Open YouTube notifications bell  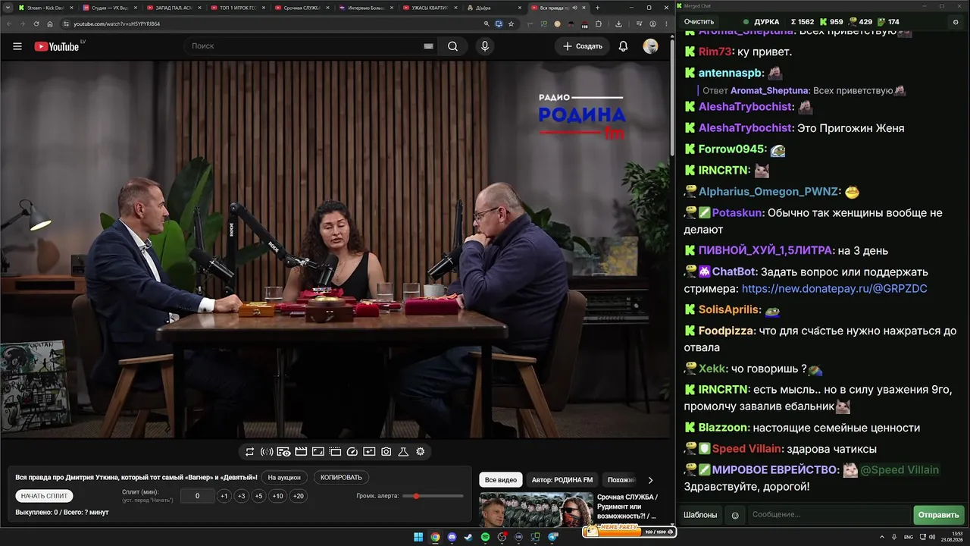[623, 46]
